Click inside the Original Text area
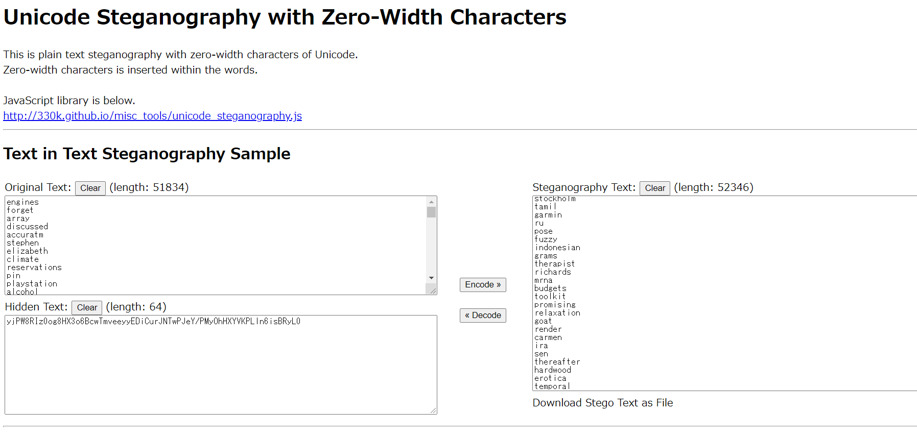 click(x=216, y=246)
